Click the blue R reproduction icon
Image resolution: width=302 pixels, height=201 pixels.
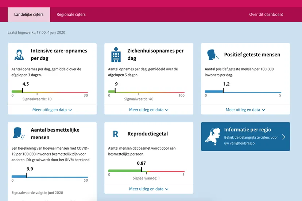pos(116,134)
